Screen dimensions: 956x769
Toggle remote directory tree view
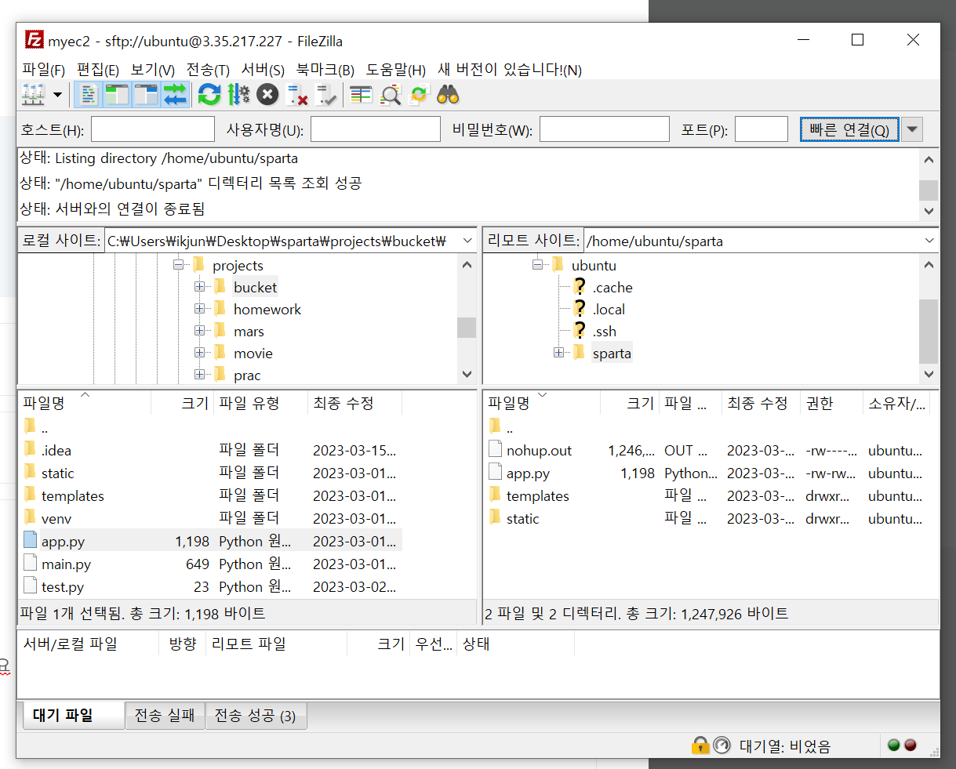click(146, 95)
